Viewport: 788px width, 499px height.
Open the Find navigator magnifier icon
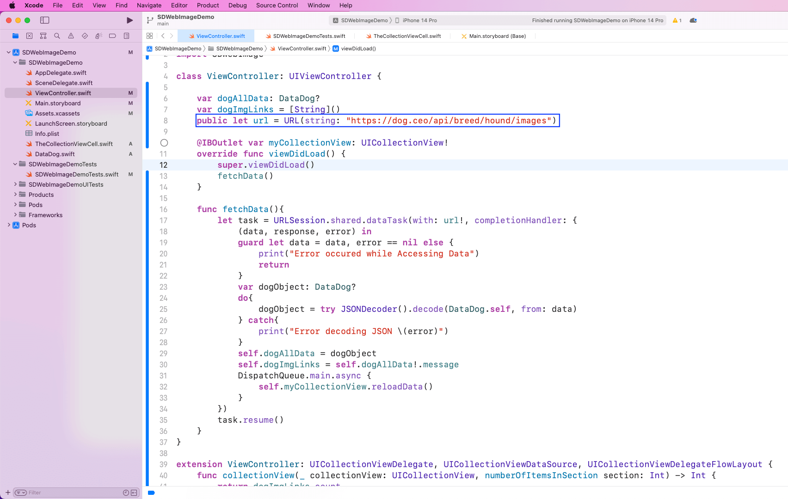point(57,36)
